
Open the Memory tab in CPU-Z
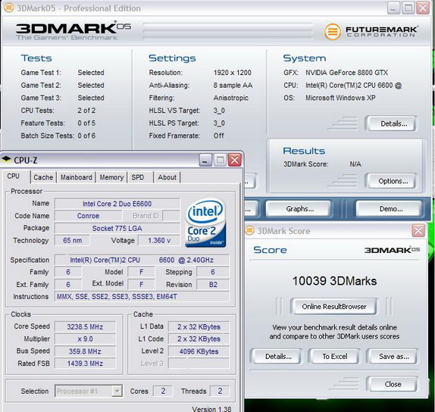[111, 177]
